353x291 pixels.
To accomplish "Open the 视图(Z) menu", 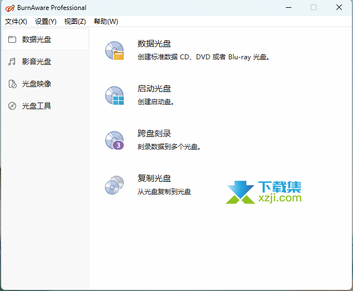I will pos(75,22).
